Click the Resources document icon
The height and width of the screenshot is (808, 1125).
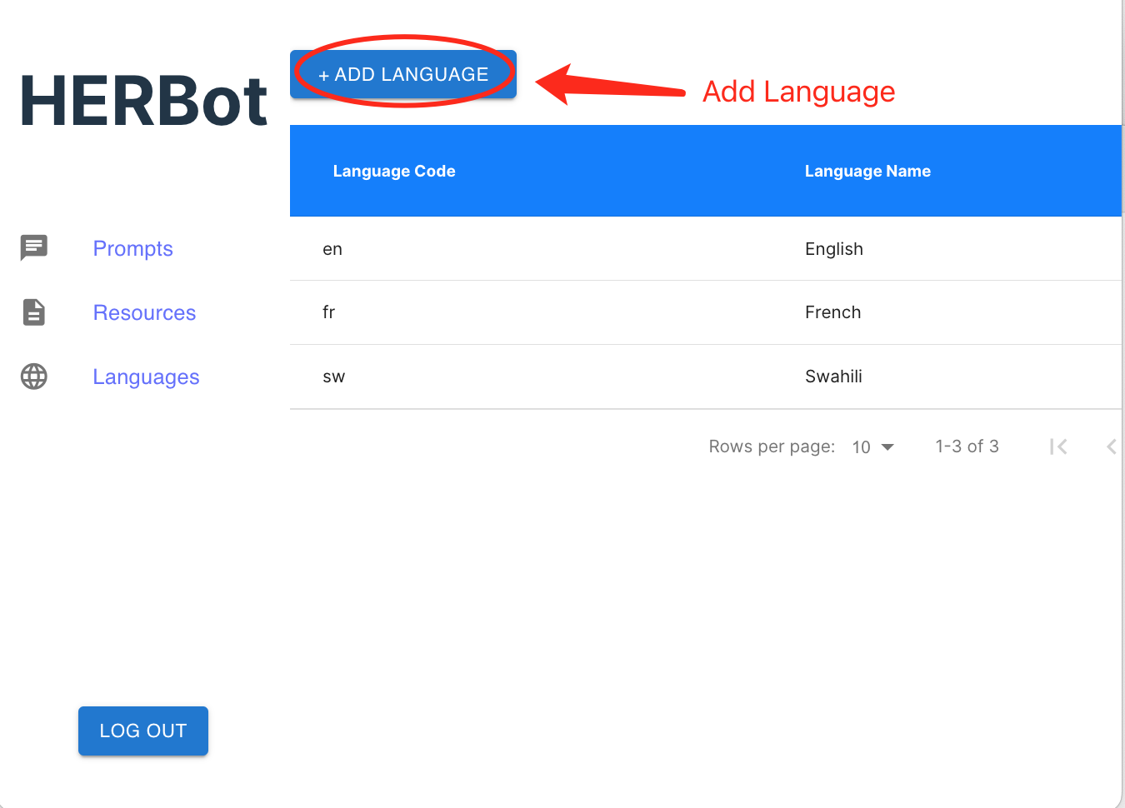(34, 312)
